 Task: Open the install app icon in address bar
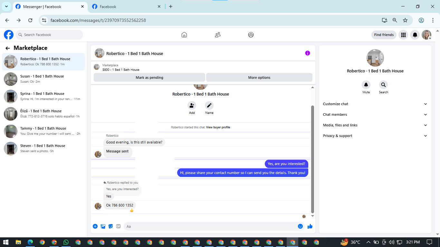(385, 20)
